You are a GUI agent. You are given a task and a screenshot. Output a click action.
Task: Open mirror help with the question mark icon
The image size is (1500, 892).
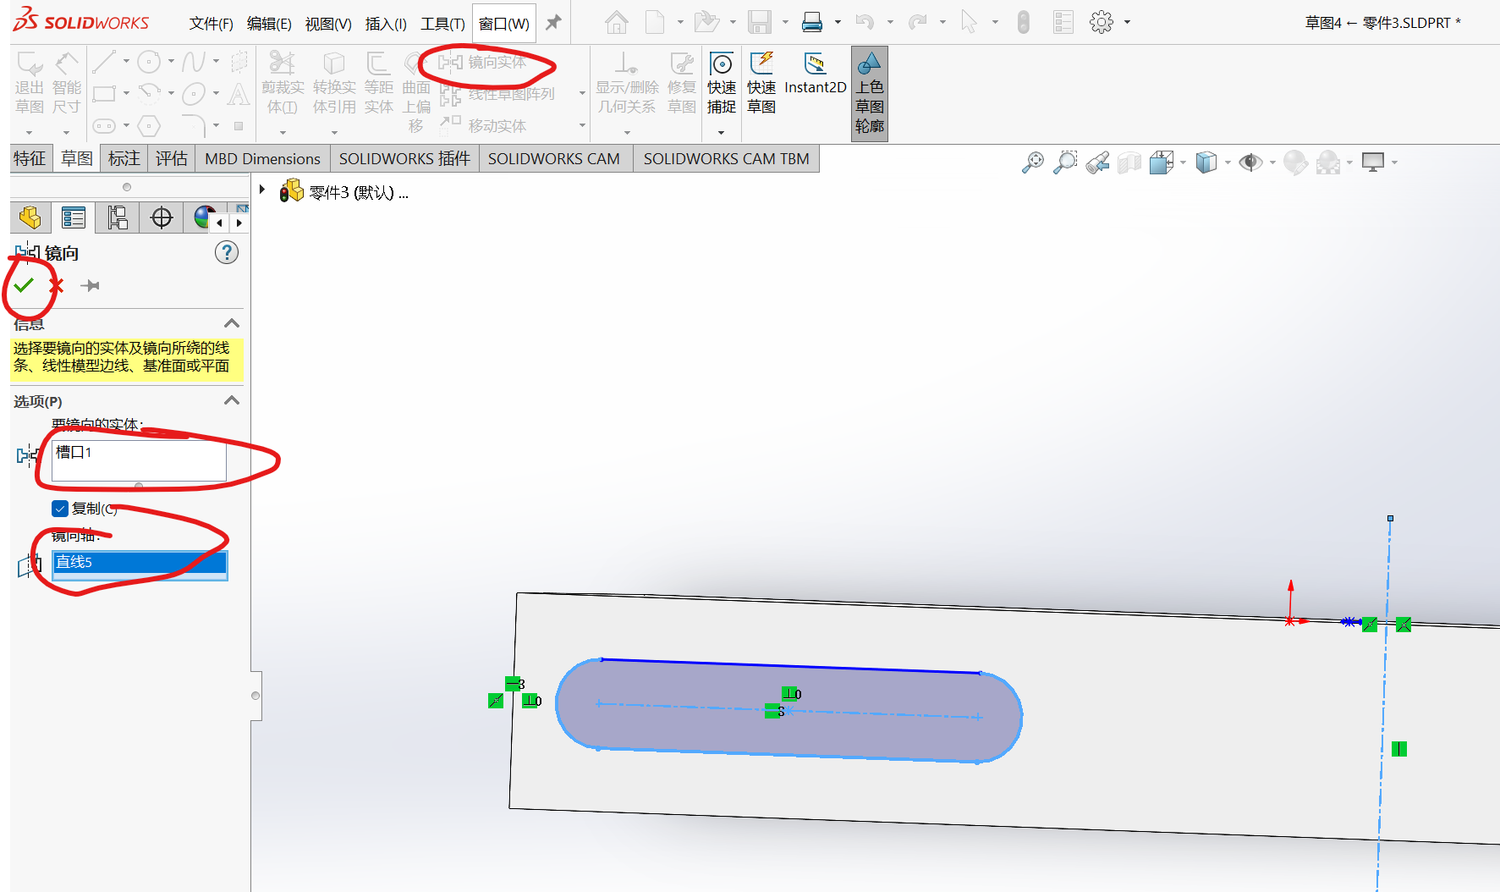[227, 252]
